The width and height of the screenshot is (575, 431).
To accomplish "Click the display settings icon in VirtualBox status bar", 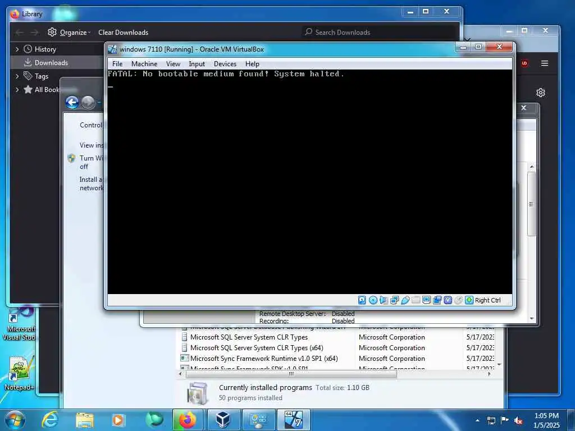I will point(427,300).
